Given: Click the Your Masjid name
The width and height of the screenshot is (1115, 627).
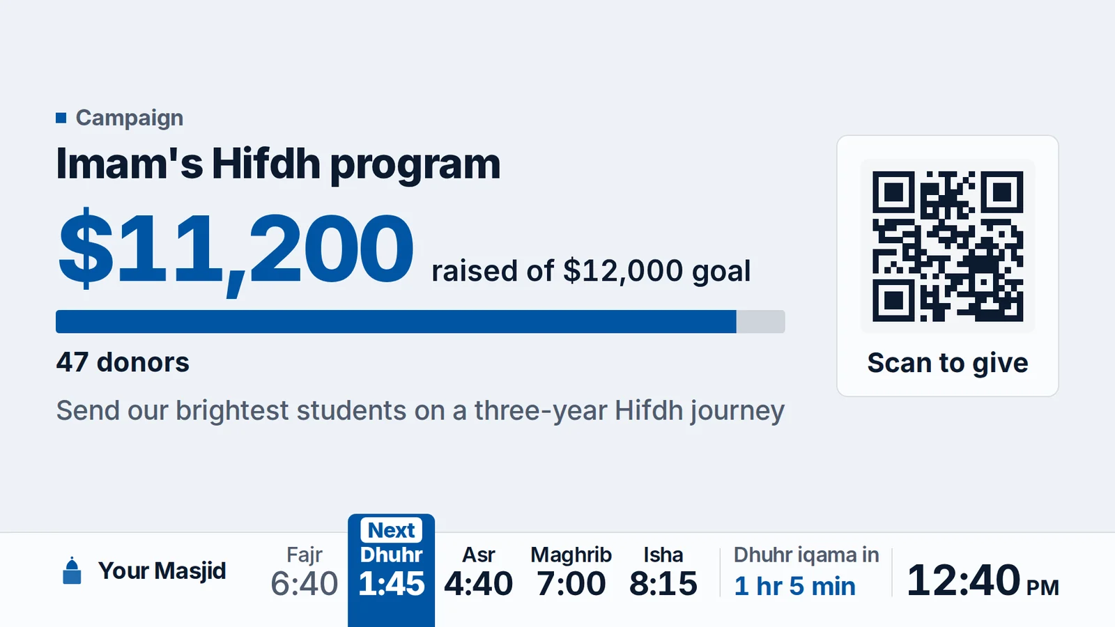Looking at the screenshot, I should [162, 571].
